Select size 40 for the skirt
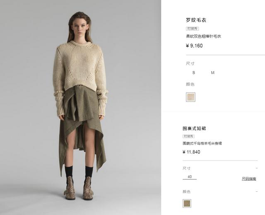This screenshot has height=215, width=265. (190, 177)
